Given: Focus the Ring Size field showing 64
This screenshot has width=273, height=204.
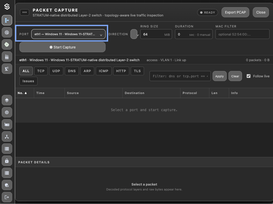Looking at the screenshot, I should click(156, 34).
